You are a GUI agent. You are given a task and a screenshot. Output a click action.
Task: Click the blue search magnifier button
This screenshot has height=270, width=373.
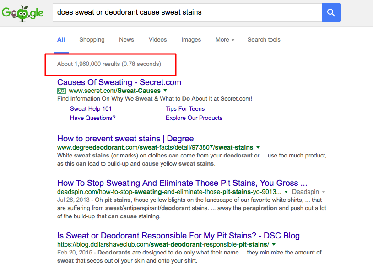coord(331,12)
